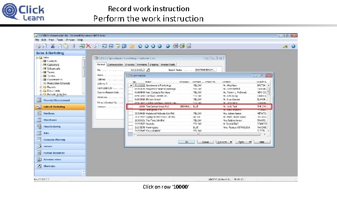Click the Customer List horizontal scrollbar

point(199,134)
